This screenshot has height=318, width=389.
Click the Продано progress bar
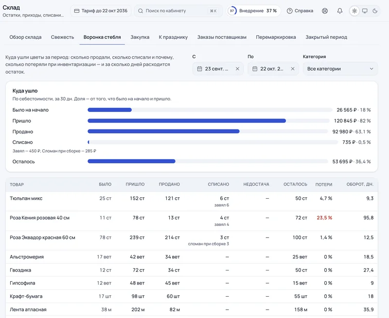(x=208, y=131)
